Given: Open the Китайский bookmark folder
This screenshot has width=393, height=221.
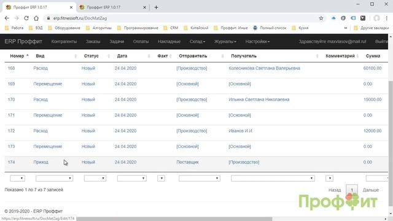Looking at the screenshot, I should [196, 28].
